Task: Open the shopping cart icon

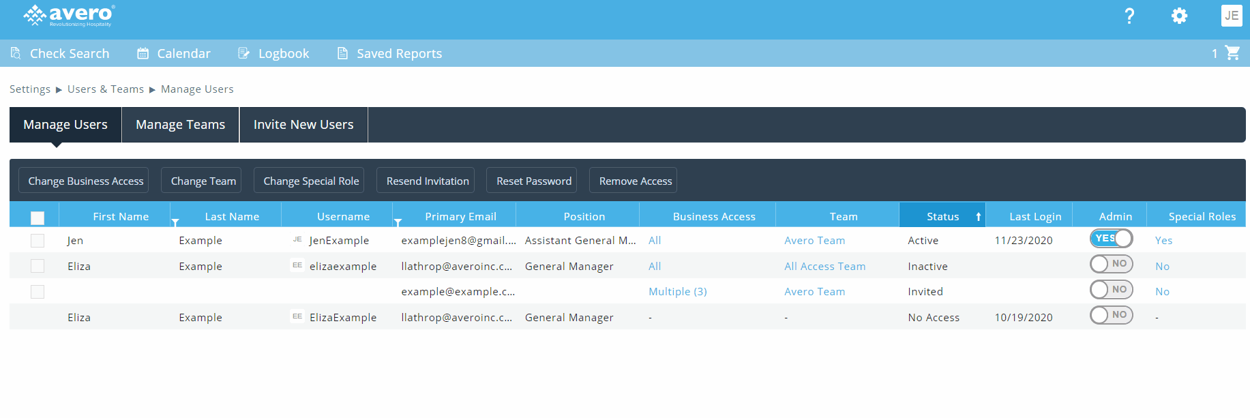Action: tap(1232, 53)
